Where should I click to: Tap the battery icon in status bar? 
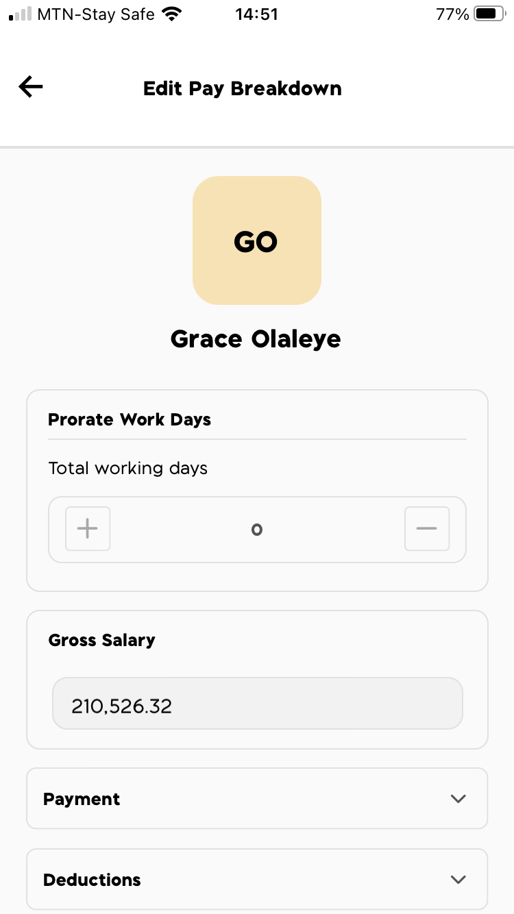(489, 14)
